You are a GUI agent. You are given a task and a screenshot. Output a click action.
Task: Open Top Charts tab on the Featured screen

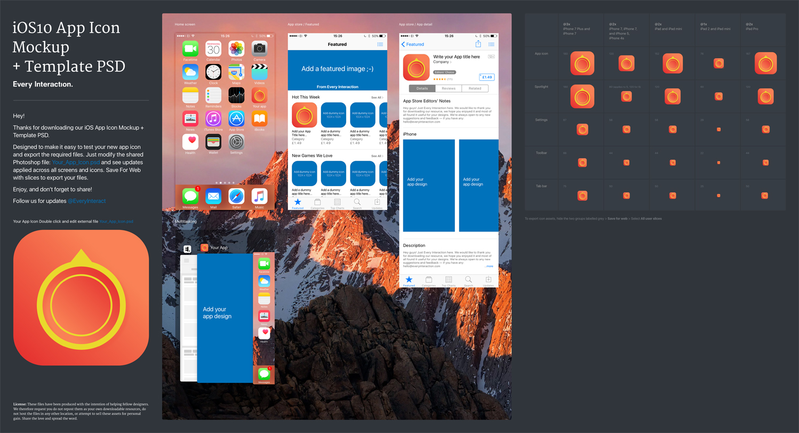tap(337, 204)
